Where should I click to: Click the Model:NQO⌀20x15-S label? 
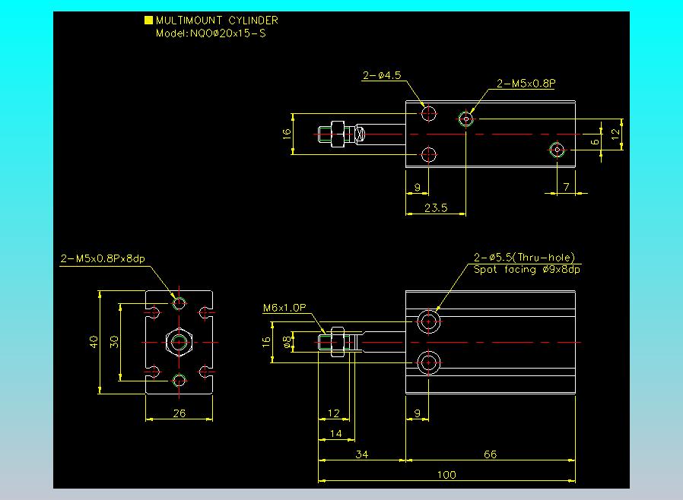(x=211, y=33)
